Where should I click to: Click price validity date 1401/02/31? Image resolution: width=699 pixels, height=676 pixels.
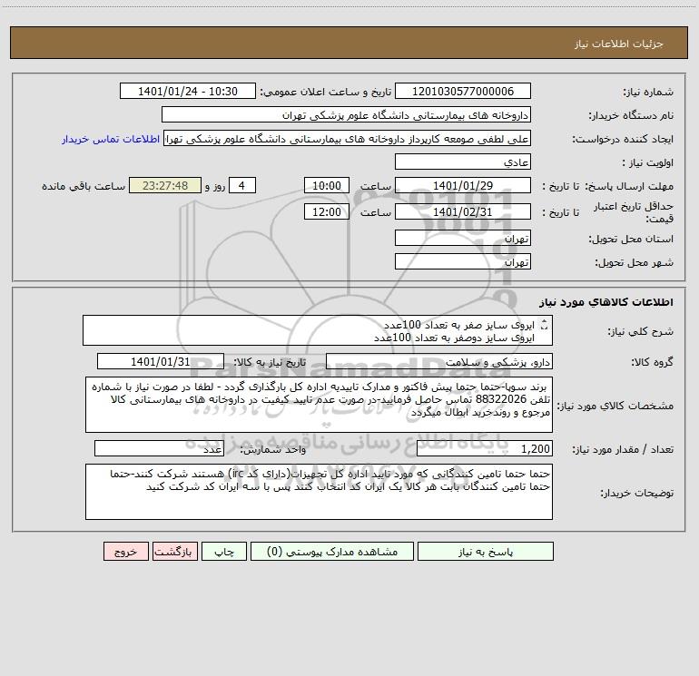(463, 211)
